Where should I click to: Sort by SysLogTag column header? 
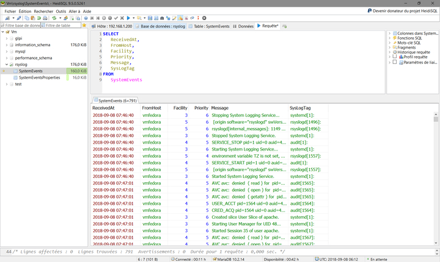[308, 108]
